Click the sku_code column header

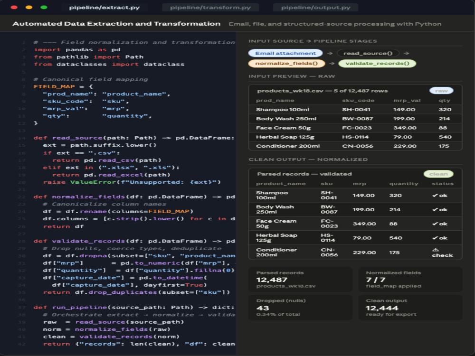(358, 101)
